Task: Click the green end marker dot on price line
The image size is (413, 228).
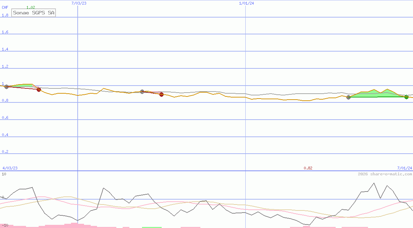Action: 406,97
